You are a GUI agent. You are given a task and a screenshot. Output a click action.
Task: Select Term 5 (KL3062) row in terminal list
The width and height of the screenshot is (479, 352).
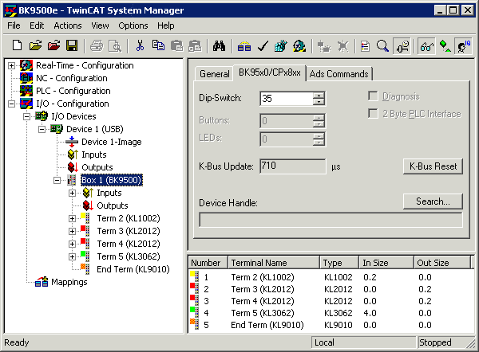coord(331,313)
